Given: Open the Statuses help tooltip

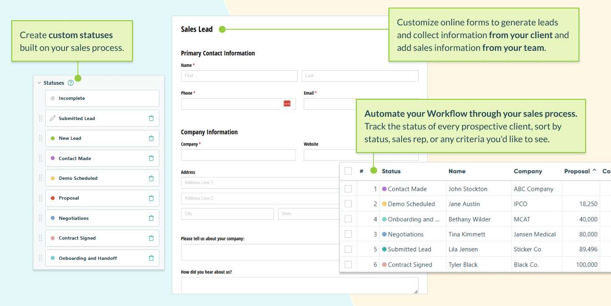Looking at the screenshot, I should pos(70,82).
